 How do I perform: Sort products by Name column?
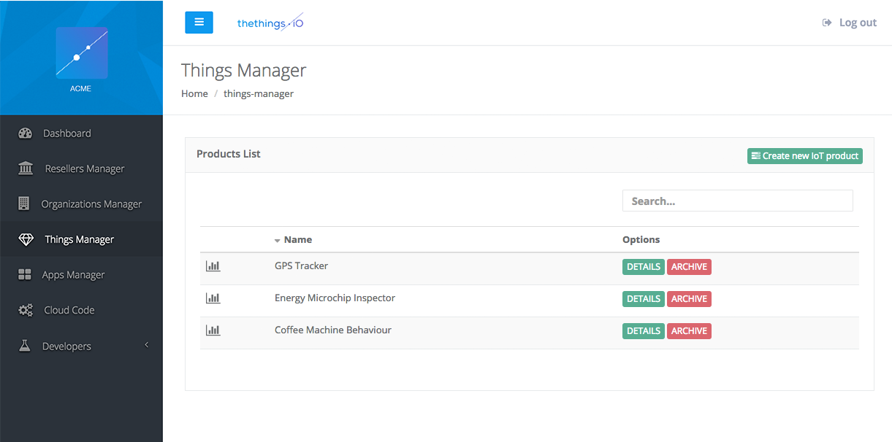pos(298,239)
